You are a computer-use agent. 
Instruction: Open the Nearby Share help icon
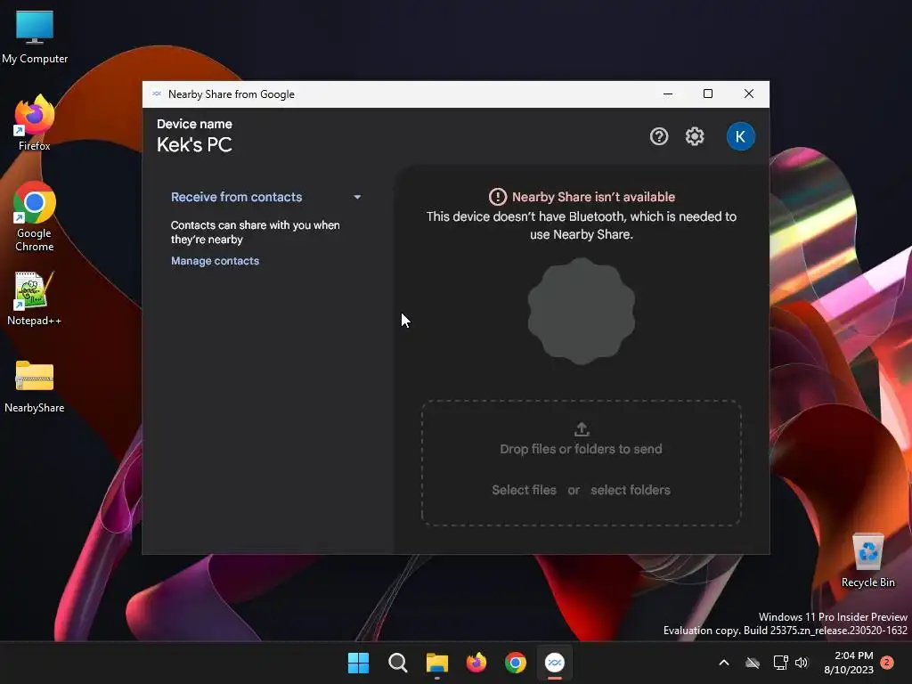[659, 136]
